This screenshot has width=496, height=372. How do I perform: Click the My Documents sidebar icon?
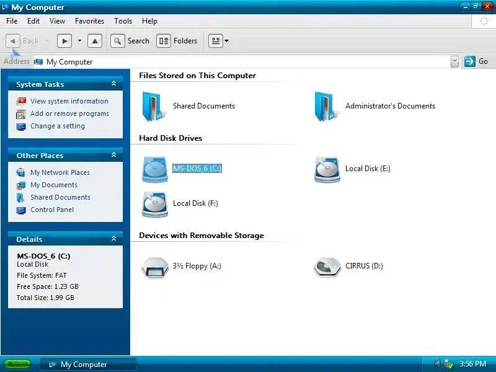point(20,185)
